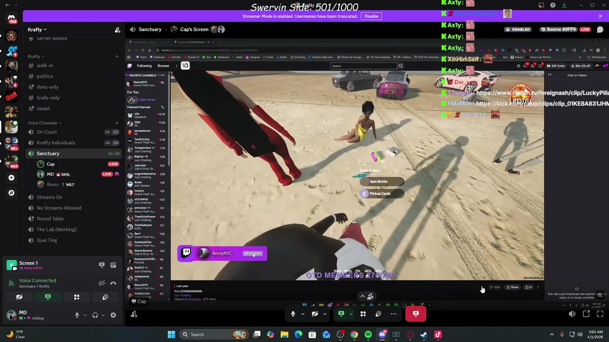Open Discord help question mark icon
The image size is (609, 342).
click(553, 5)
